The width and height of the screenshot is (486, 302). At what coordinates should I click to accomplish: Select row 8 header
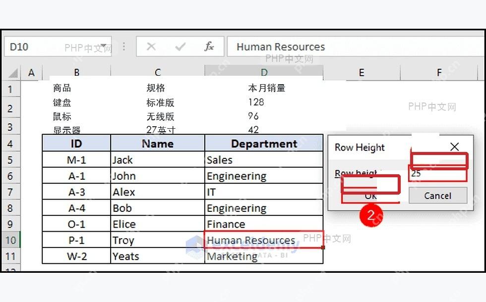click(x=10, y=208)
